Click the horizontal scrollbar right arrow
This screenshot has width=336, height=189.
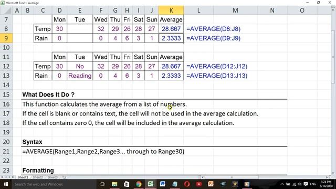(x=327, y=177)
